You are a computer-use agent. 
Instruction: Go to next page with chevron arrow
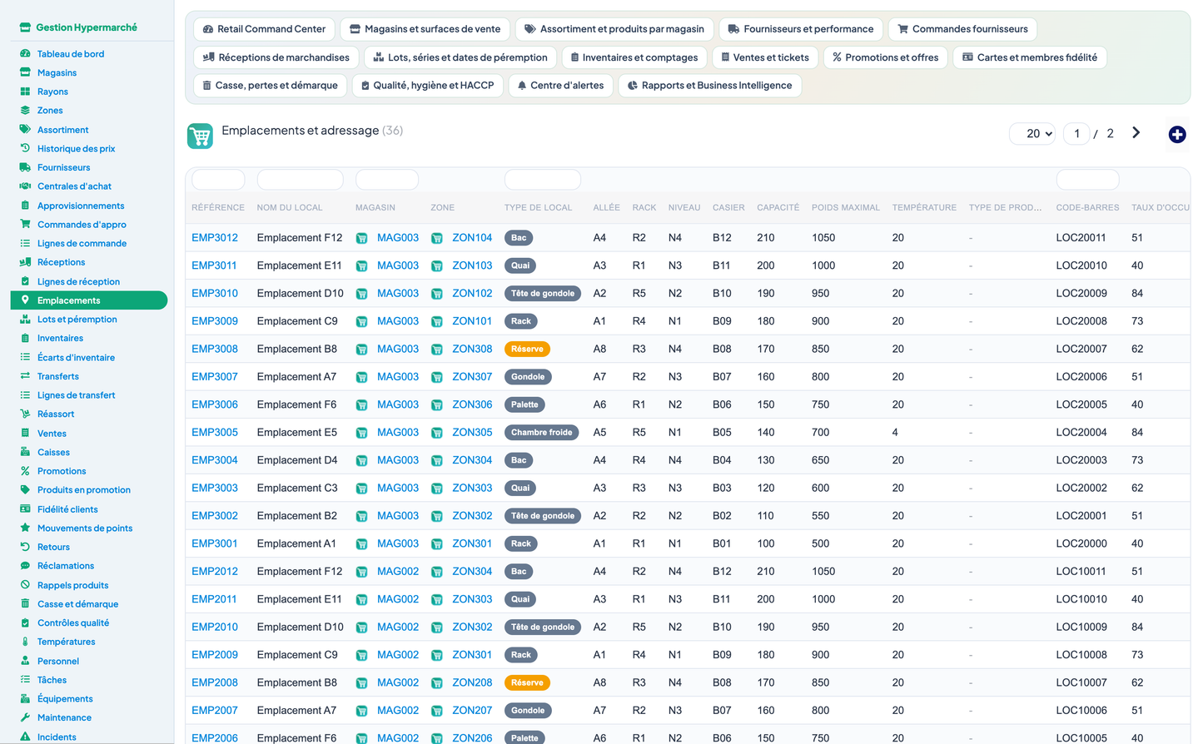point(1136,133)
